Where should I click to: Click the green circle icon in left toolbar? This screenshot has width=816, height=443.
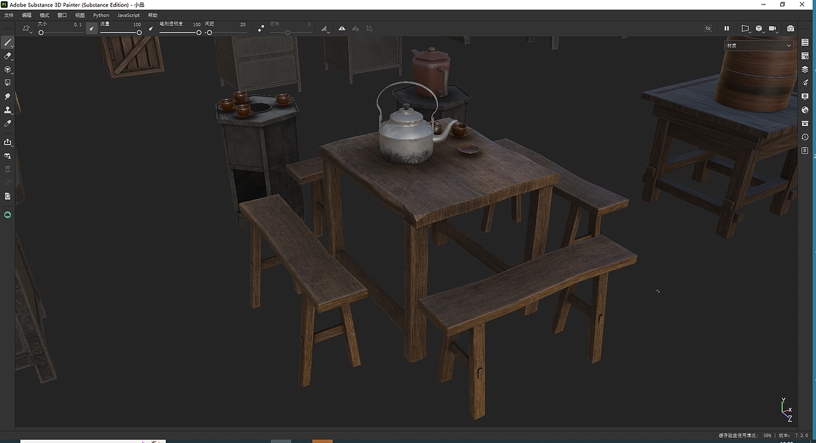pos(8,215)
